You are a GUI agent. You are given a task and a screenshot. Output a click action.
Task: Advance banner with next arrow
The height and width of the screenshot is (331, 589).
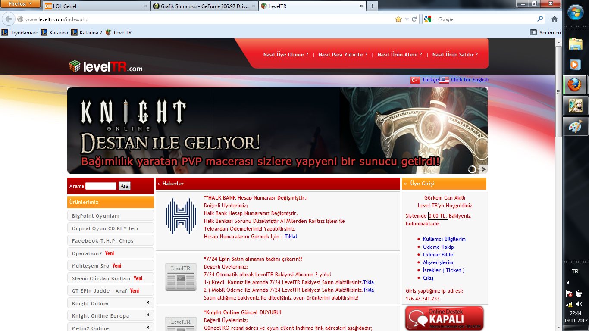click(x=483, y=169)
